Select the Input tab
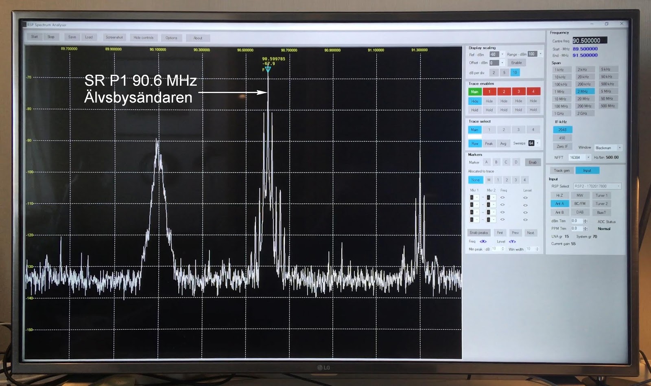Screen dimensions: 651x386 coord(587,170)
